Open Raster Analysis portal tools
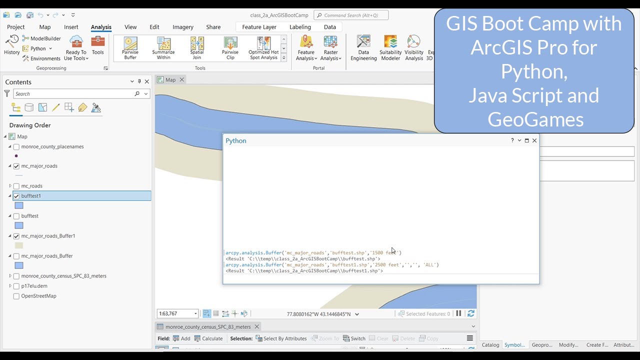Image resolution: width=640 pixels, height=360 pixels. coord(330,48)
